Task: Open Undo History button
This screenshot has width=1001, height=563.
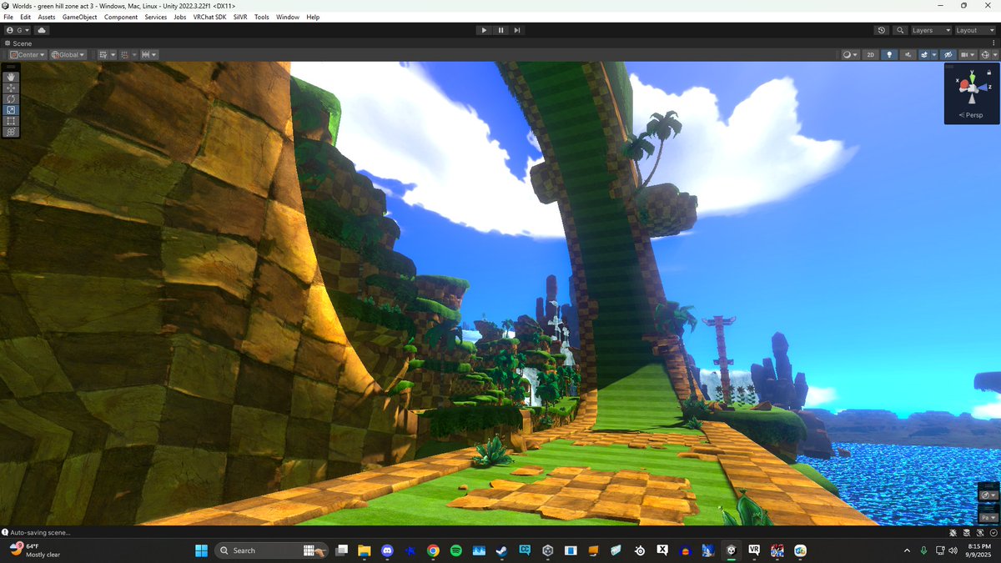Action: point(882,30)
